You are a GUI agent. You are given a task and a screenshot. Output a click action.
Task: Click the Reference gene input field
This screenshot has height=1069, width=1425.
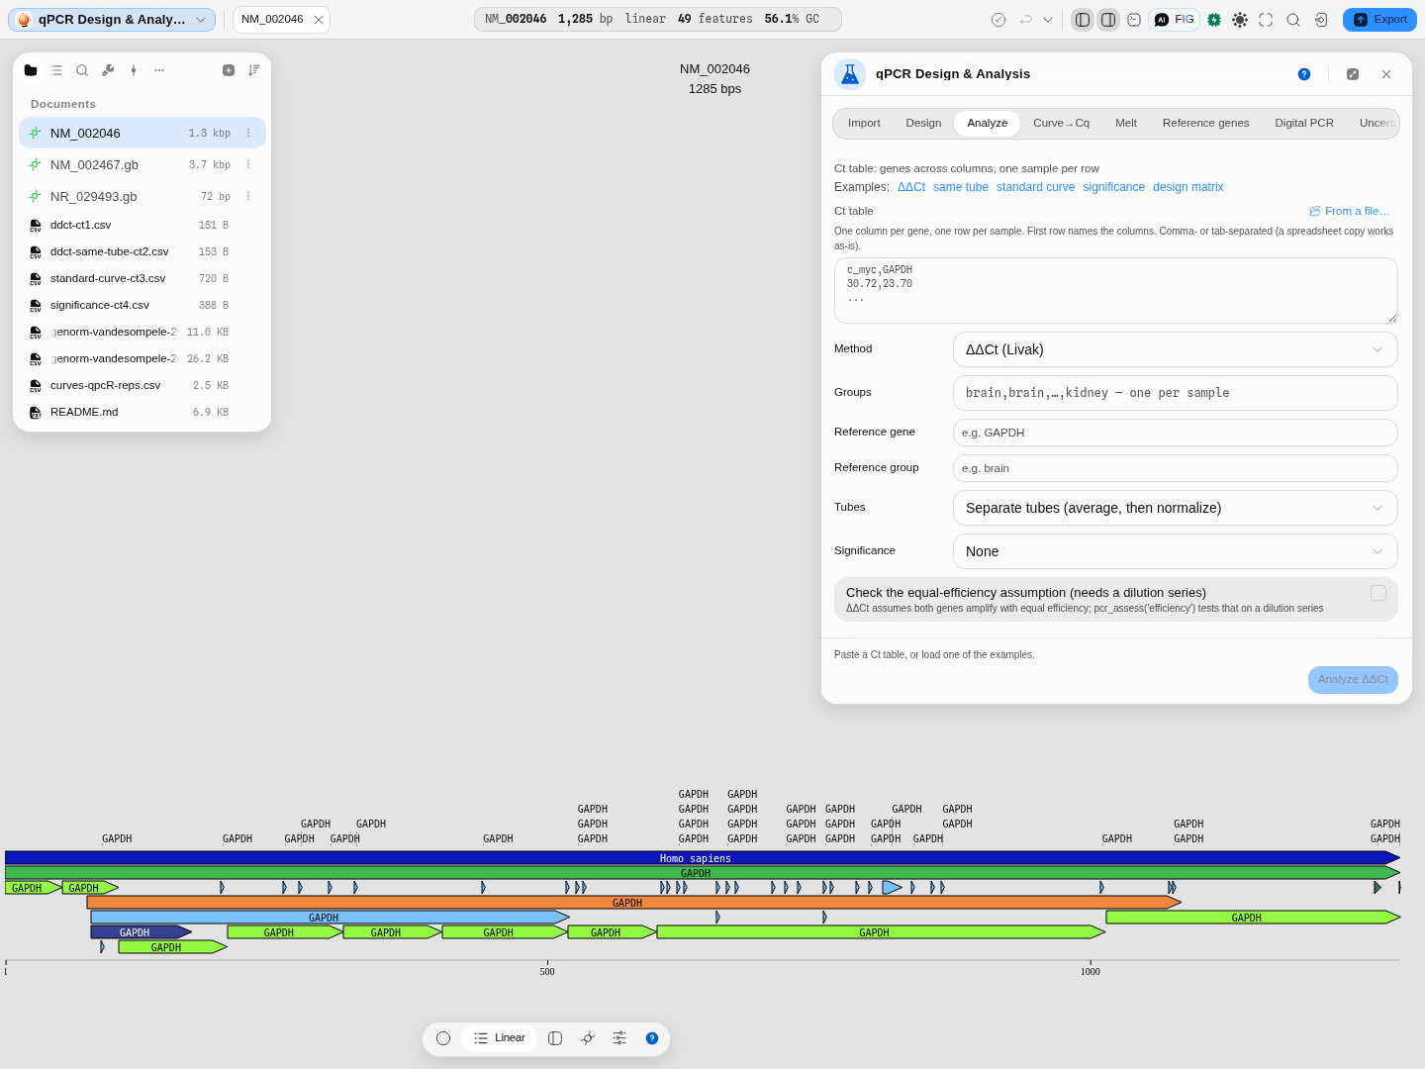(1176, 433)
